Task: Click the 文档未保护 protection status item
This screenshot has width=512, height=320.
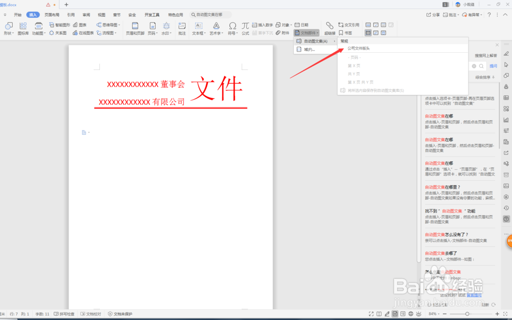Action: pos(120,314)
